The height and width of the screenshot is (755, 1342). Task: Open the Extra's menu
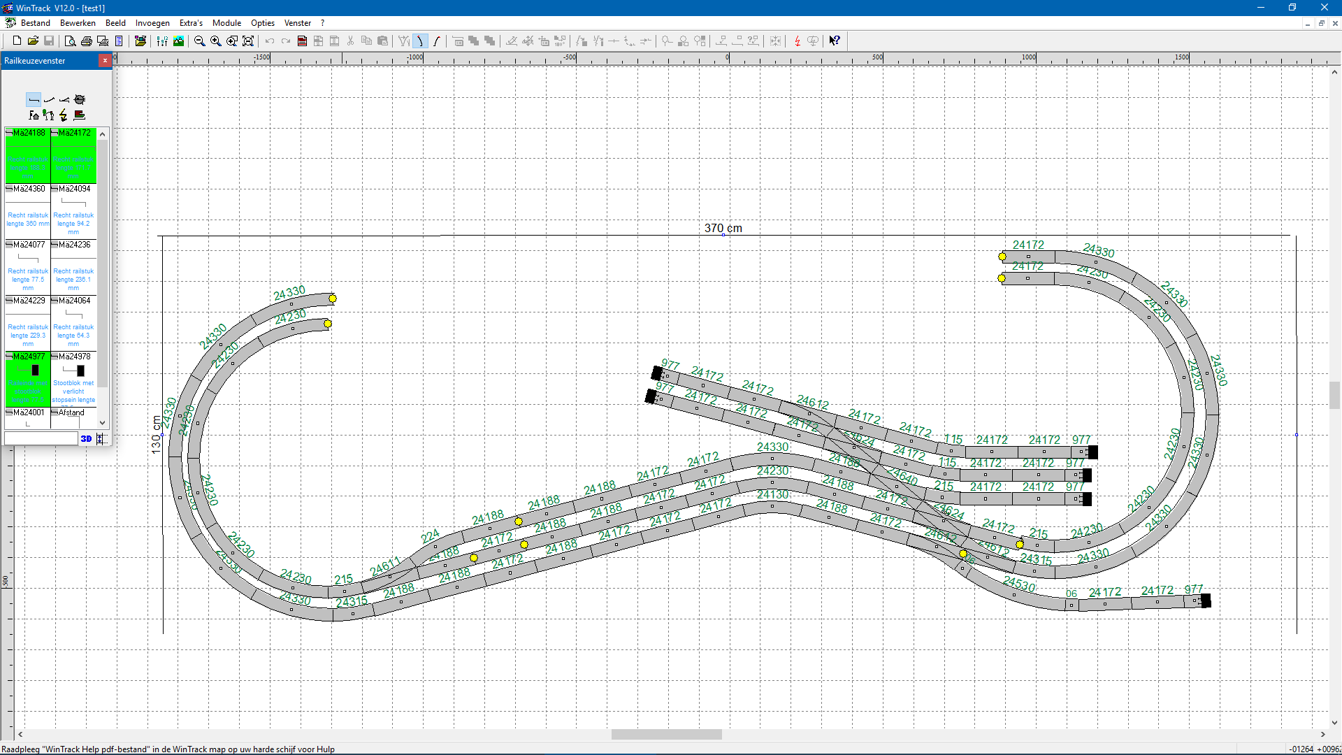191,23
